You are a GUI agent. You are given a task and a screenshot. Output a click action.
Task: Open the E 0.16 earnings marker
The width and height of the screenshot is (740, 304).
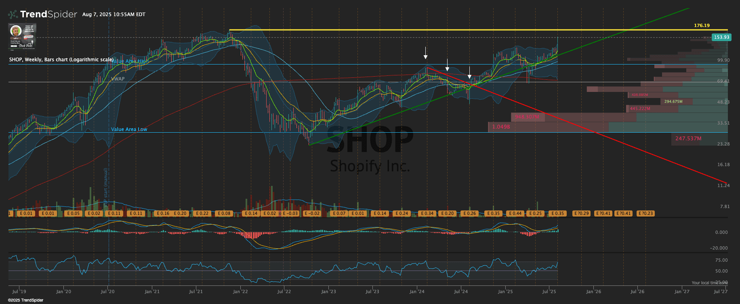(x=163, y=214)
